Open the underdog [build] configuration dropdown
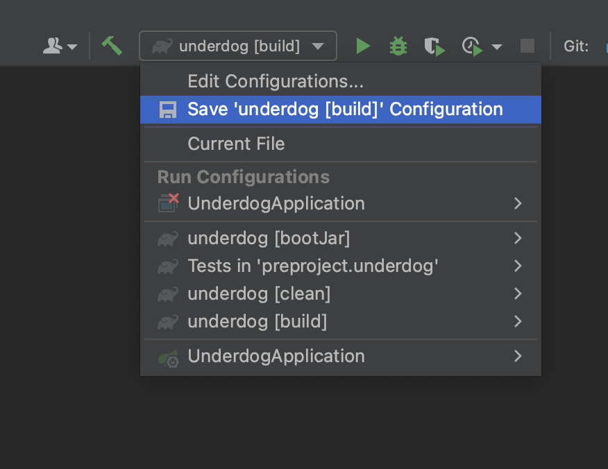 tap(238, 46)
